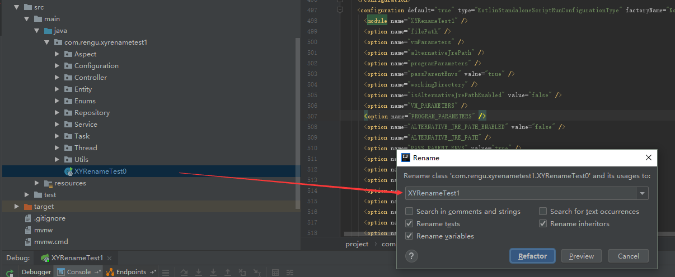The width and height of the screenshot is (675, 277).
Task: Click the Step Into debug icon
Action: pos(199,273)
